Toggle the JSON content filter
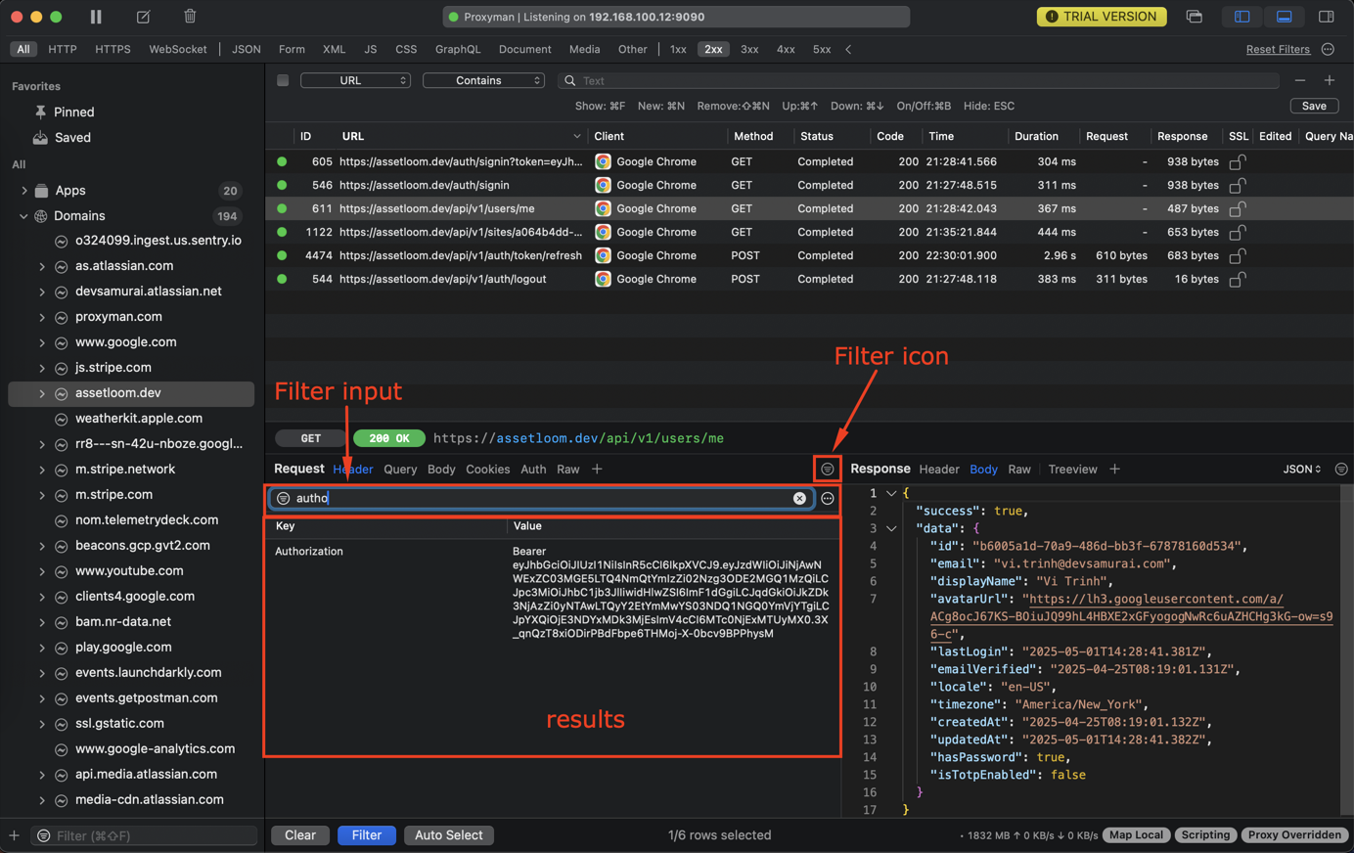This screenshot has width=1354, height=853. 246,49
